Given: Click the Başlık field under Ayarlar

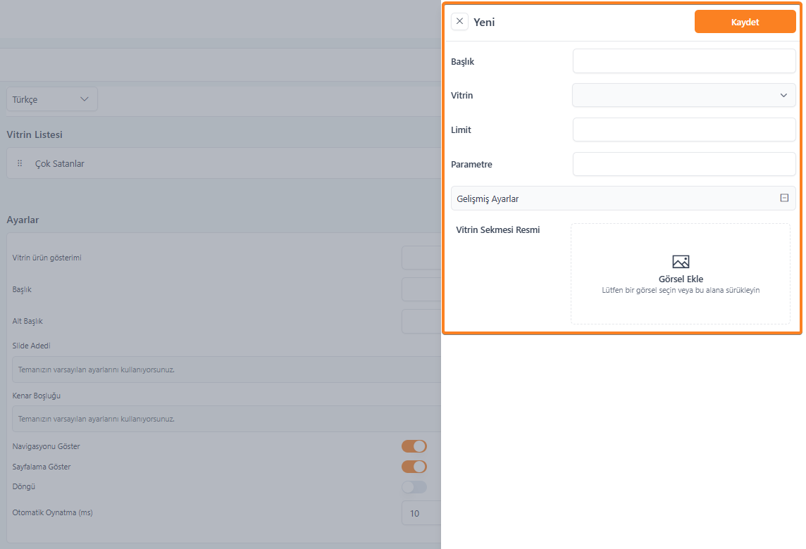Looking at the screenshot, I should 421,290.
